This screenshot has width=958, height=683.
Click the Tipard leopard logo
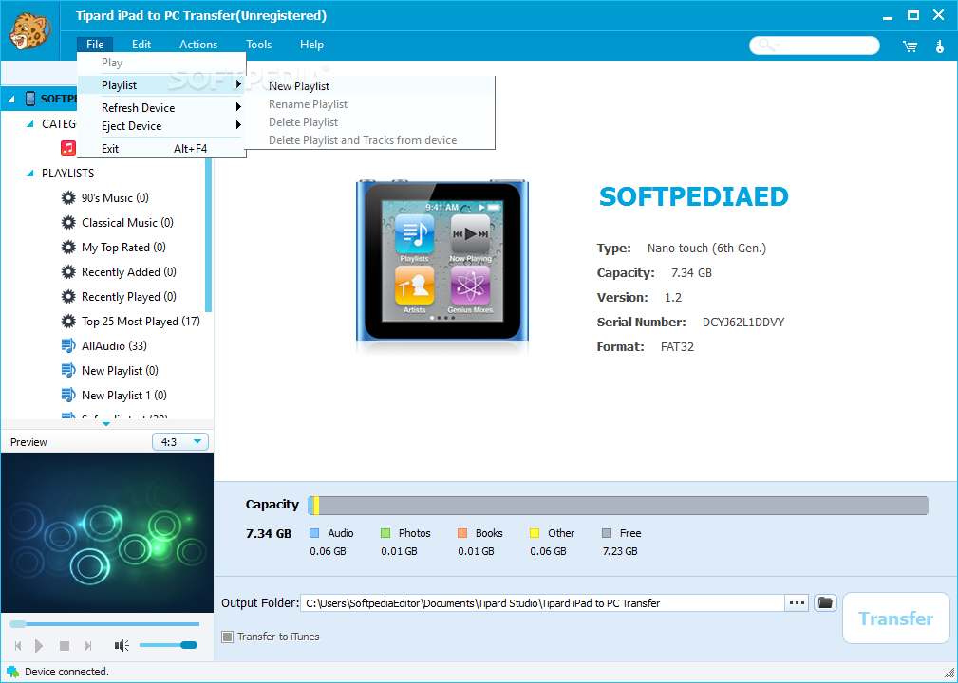[30, 31]
